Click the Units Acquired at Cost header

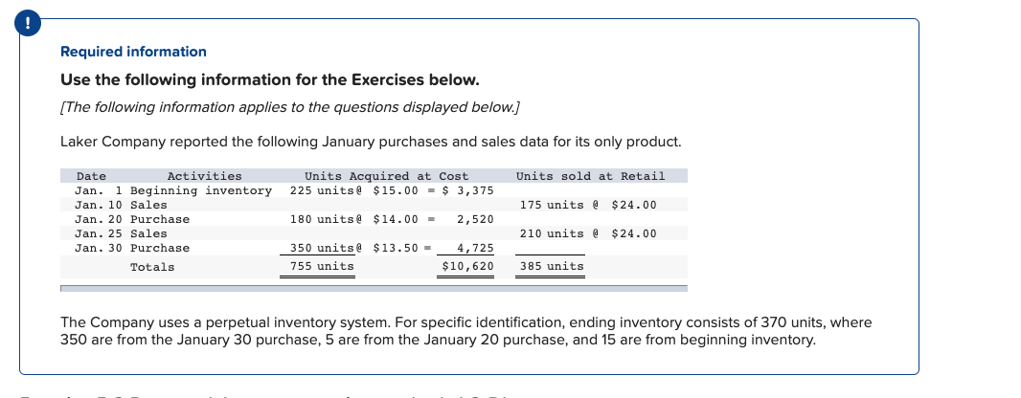click(386, 176)
